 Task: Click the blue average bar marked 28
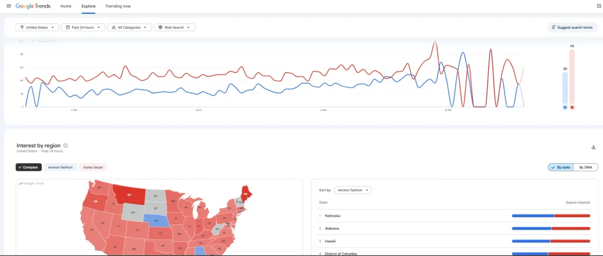(x=565, y=91)
